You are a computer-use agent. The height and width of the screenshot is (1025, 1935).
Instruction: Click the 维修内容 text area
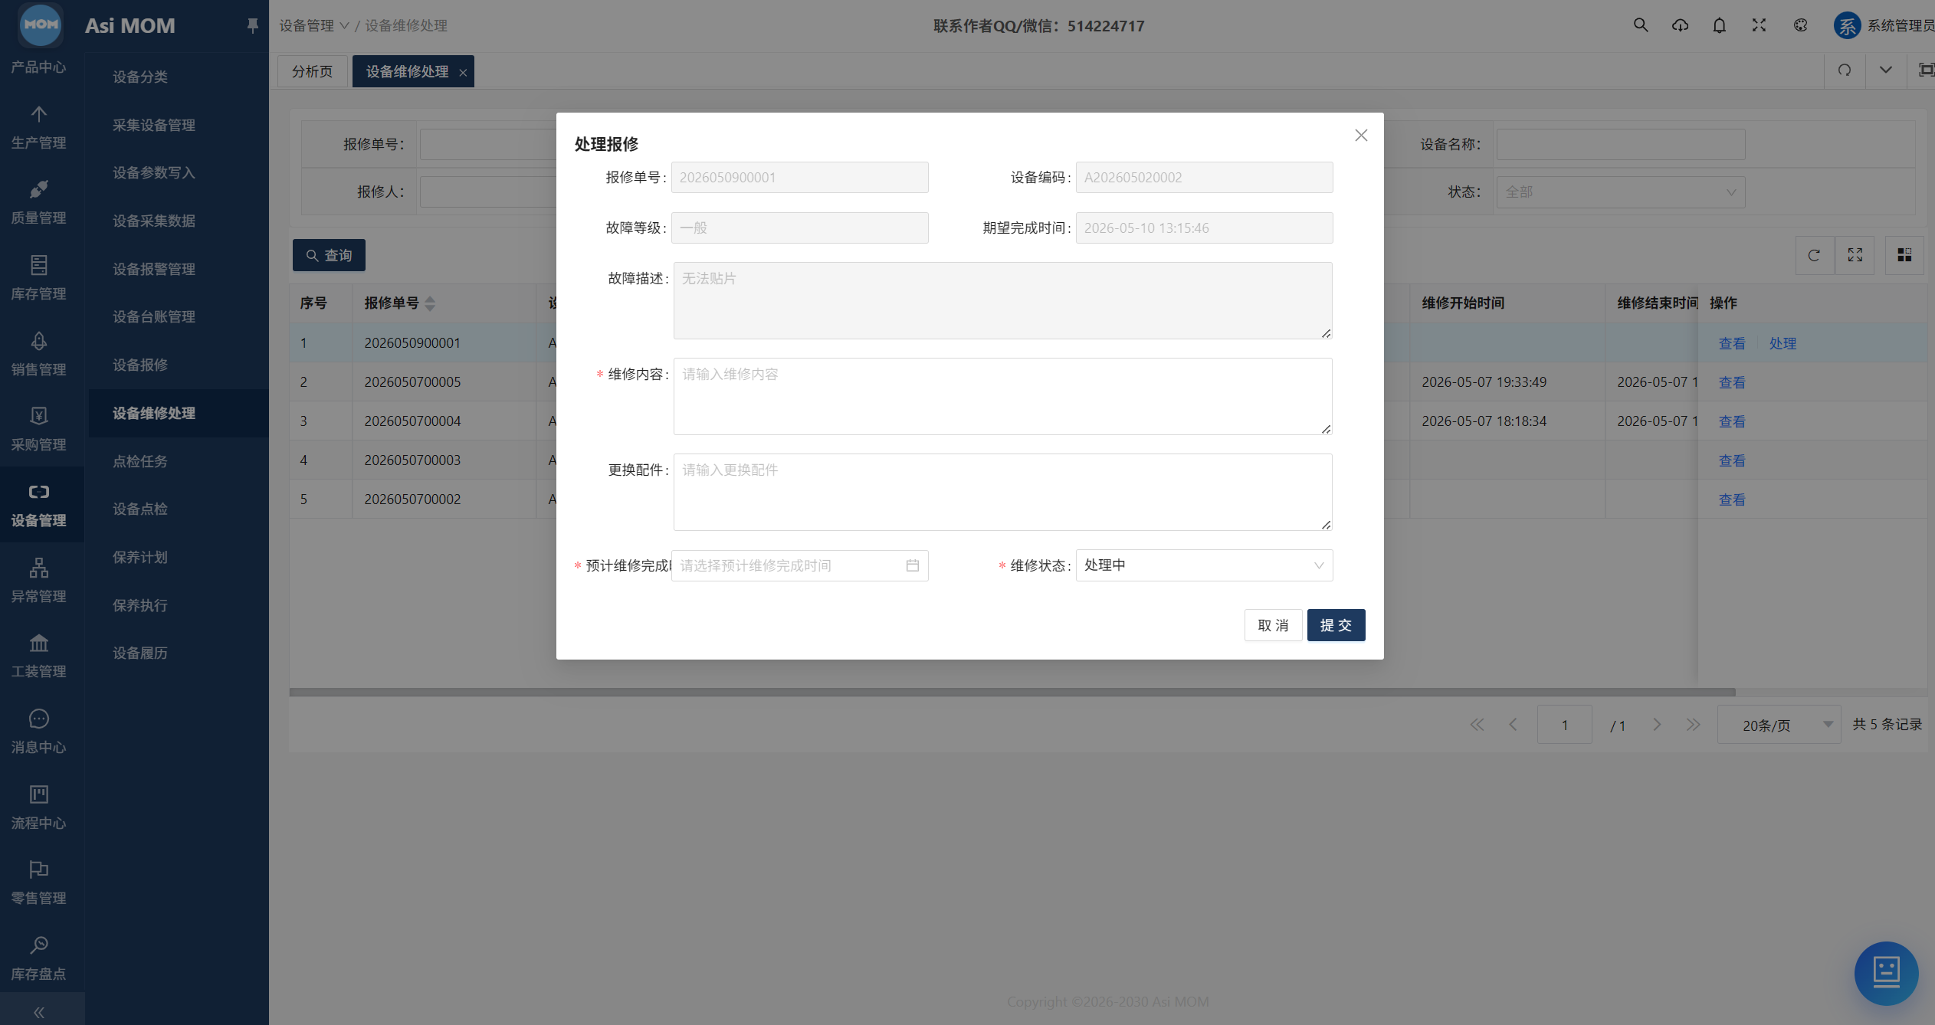pos(1002,396)
